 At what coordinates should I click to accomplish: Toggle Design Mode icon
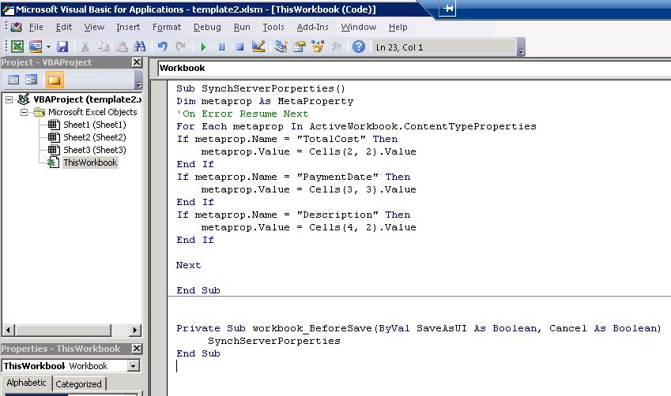(258, 47)
